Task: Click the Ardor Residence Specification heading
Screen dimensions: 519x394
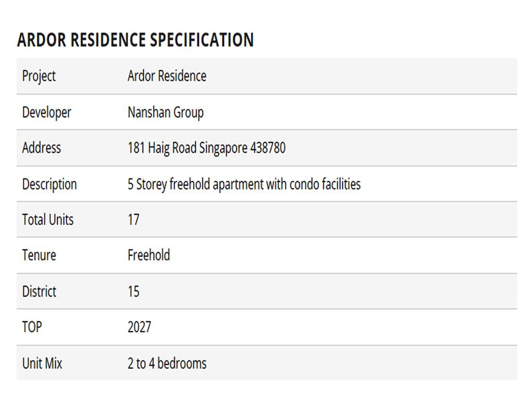Action: coord(135,40)
